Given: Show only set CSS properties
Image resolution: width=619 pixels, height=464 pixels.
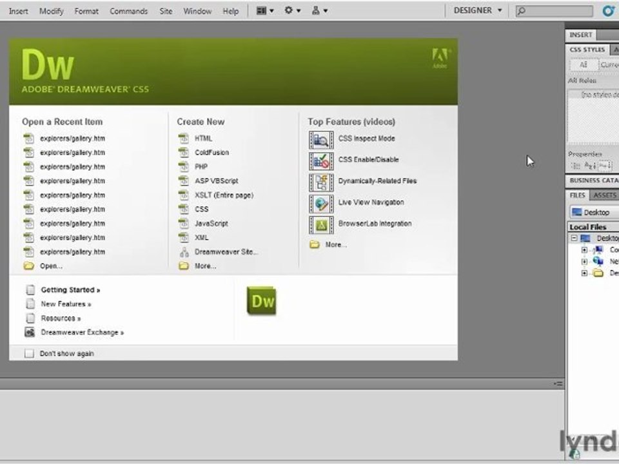Looking at the screenshot, I should [x=605, y=166].
